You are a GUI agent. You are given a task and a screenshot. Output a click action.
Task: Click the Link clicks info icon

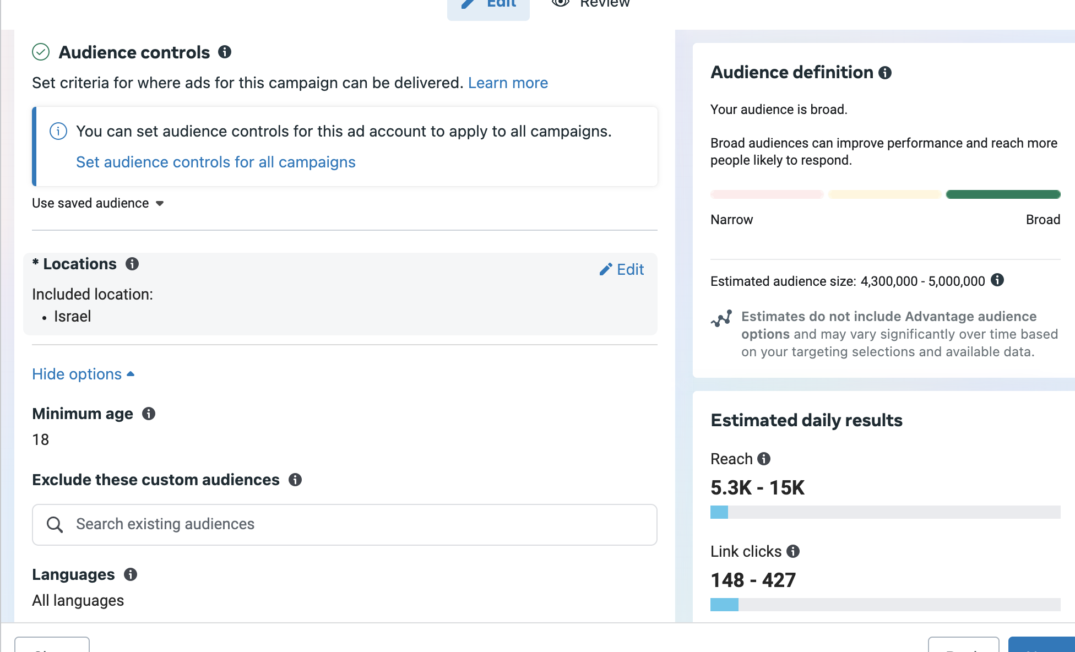(793, 551)
